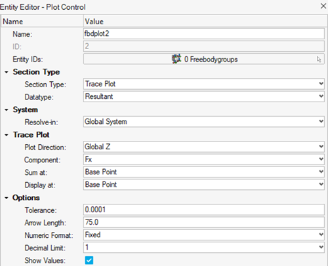Open the Display at dropdown
The height and width of the screenshot is (266, 328).
click(x=203, y=185)
